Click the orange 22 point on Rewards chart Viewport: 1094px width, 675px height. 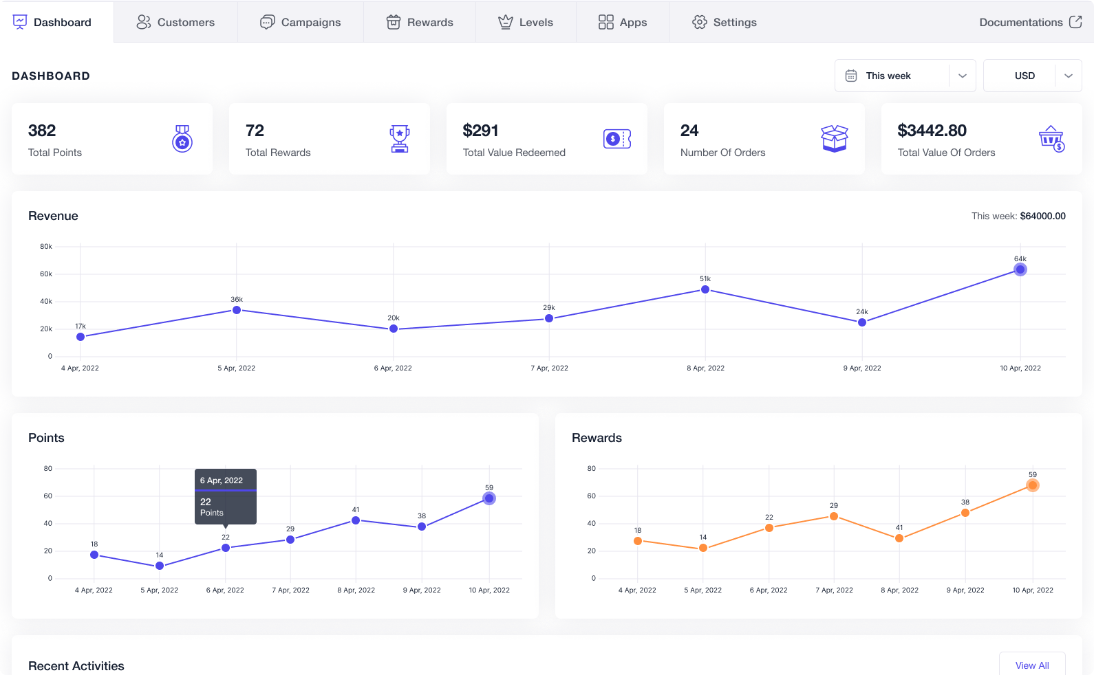769,528
